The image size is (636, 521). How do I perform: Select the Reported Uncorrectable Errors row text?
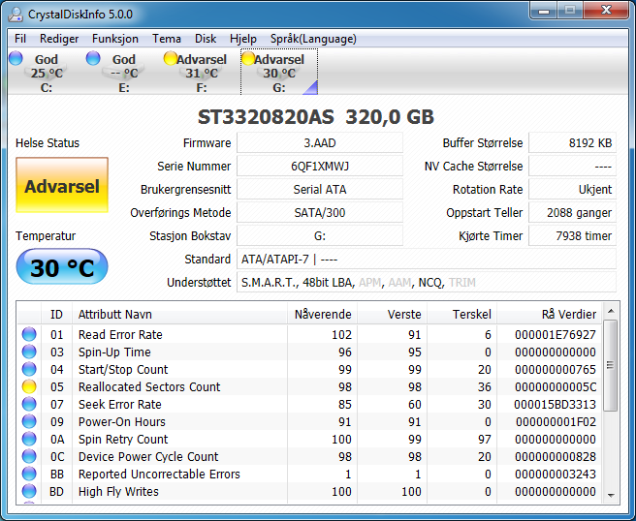[x=159, y=474]
